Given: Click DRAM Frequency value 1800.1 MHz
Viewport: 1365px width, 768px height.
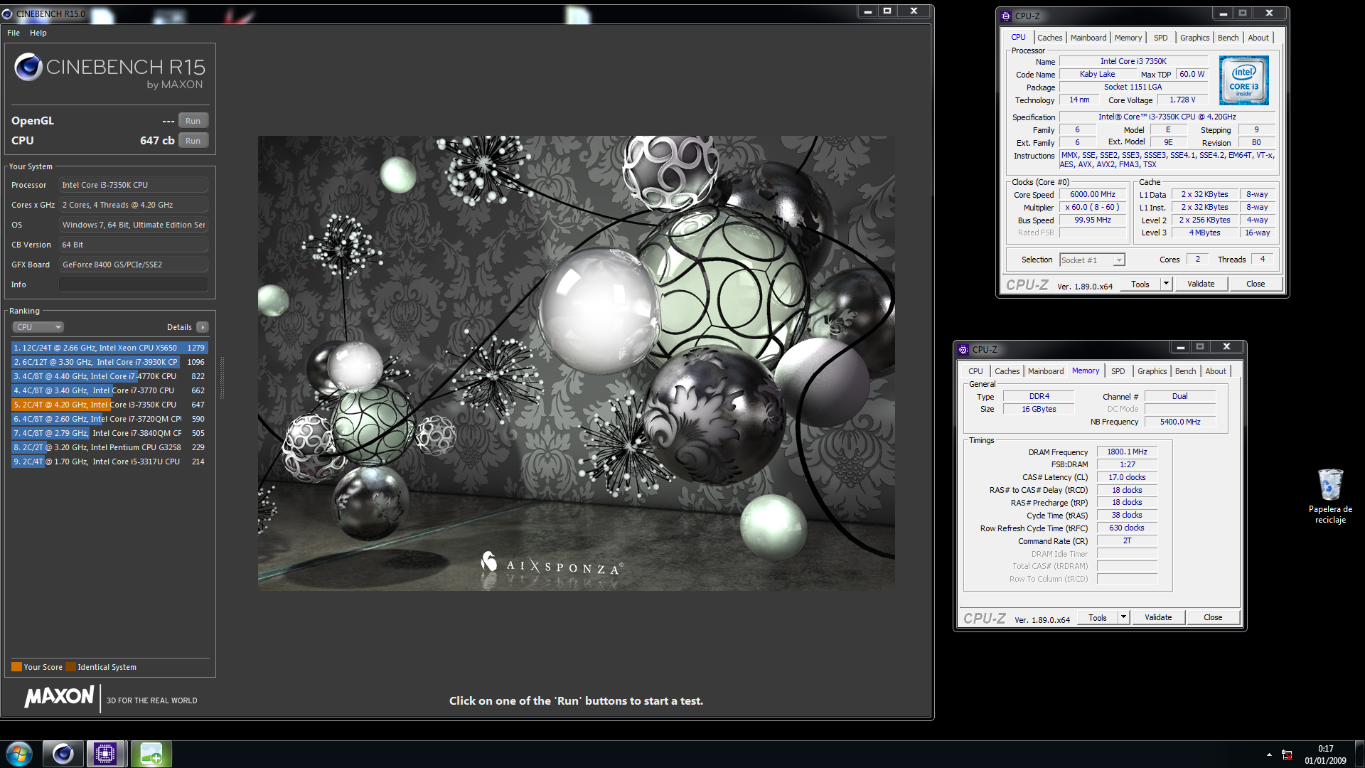Looking at the screenshot, I should click(1127, 452).
